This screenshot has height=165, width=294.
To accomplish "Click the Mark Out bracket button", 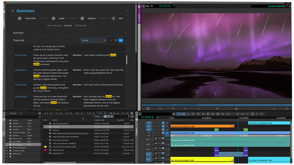I will (x=198, y=109).
